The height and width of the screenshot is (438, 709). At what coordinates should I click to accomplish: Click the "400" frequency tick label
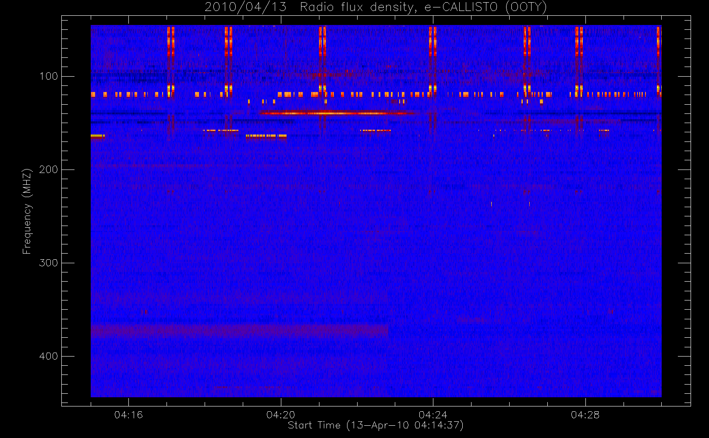[49, 356]
